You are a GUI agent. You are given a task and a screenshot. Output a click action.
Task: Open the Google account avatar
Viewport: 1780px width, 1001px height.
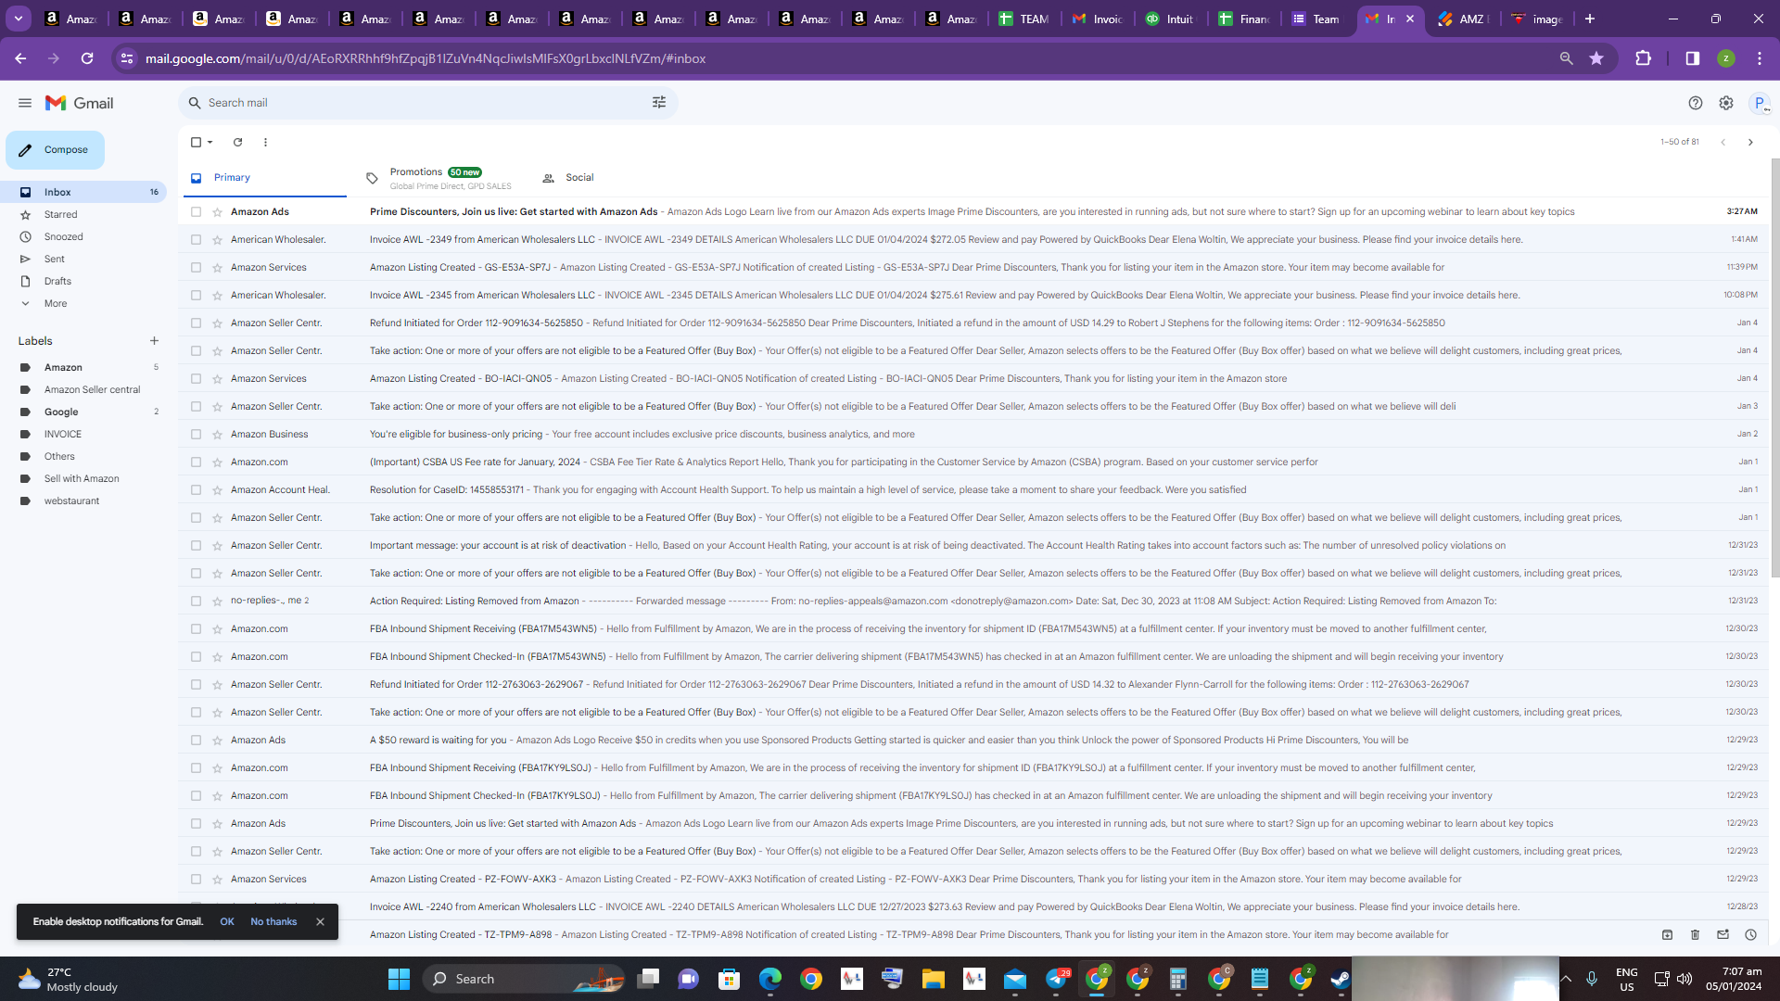click(x=1760, y=103)
